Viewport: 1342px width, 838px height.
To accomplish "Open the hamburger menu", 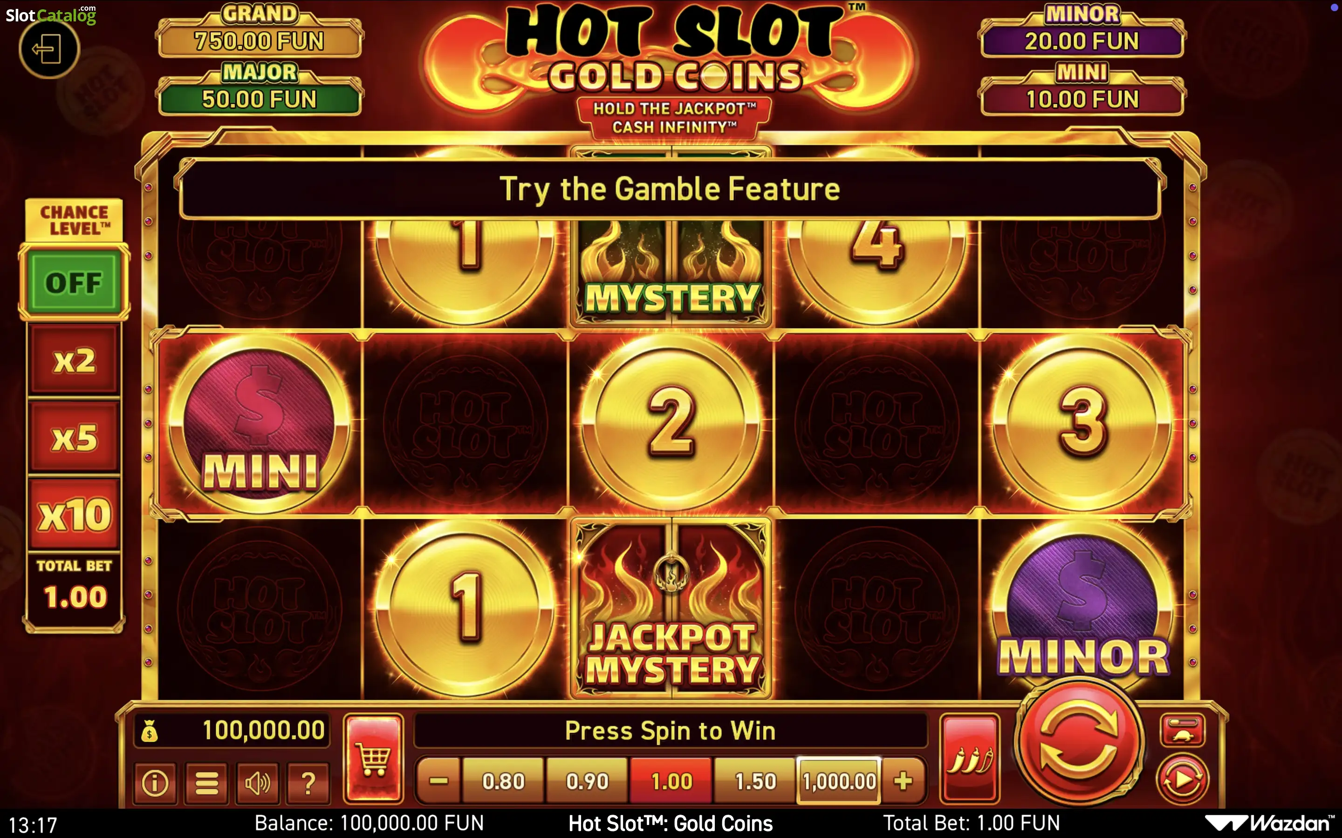I will pyautogui.click(x=206, y=783).
